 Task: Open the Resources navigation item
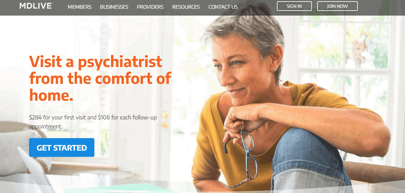[x=186, y=7]
